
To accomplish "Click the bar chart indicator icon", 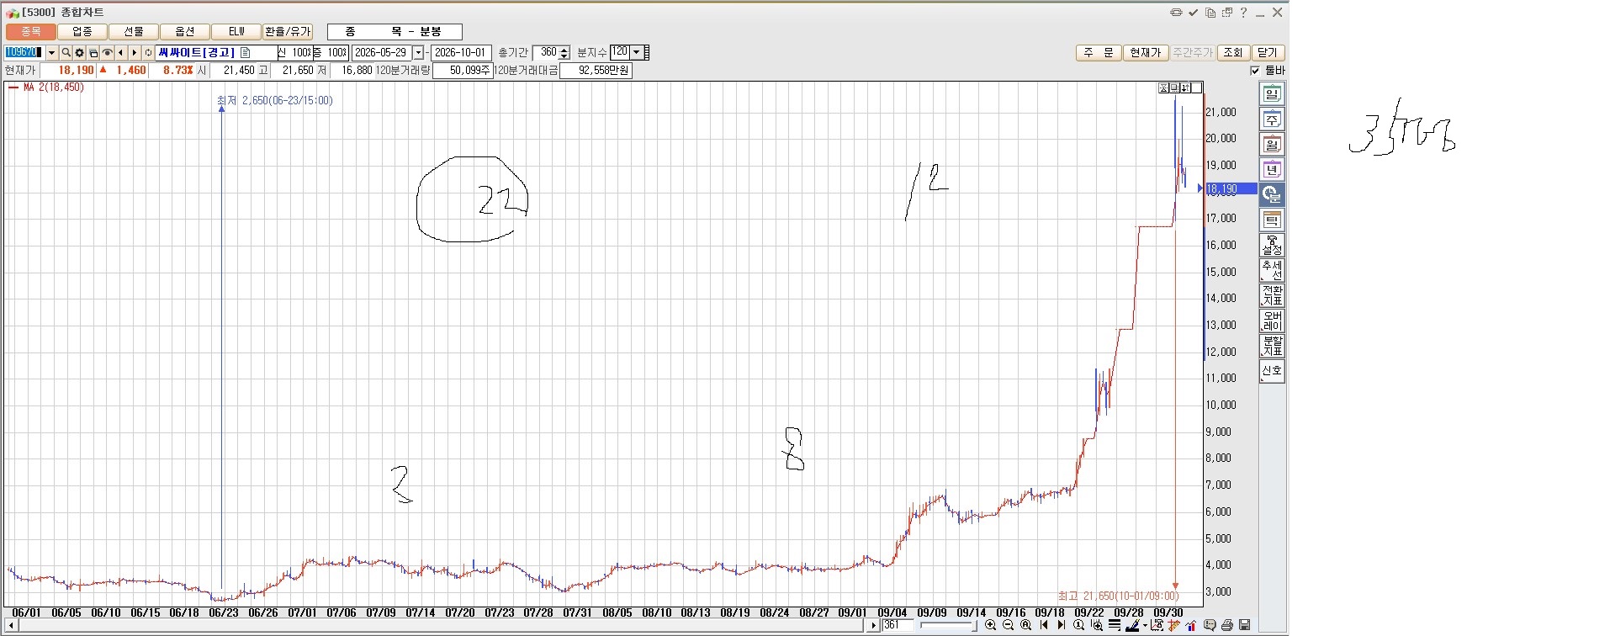I will tap(1192, 625).
